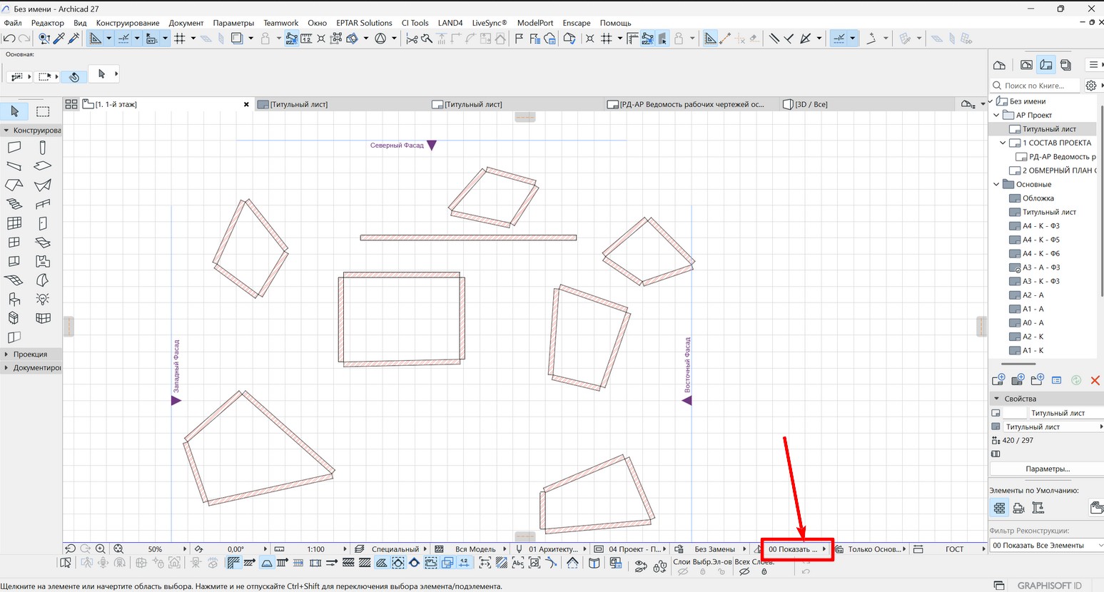Click the Pick Up Parameters eyedropper icon
The width and height of the screenshot is (1104, 592).
click(x=59, y=39)
